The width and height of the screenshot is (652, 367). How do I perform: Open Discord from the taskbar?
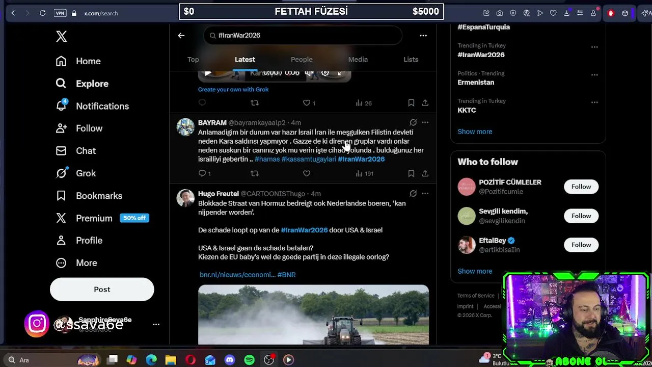coord(230,360)
